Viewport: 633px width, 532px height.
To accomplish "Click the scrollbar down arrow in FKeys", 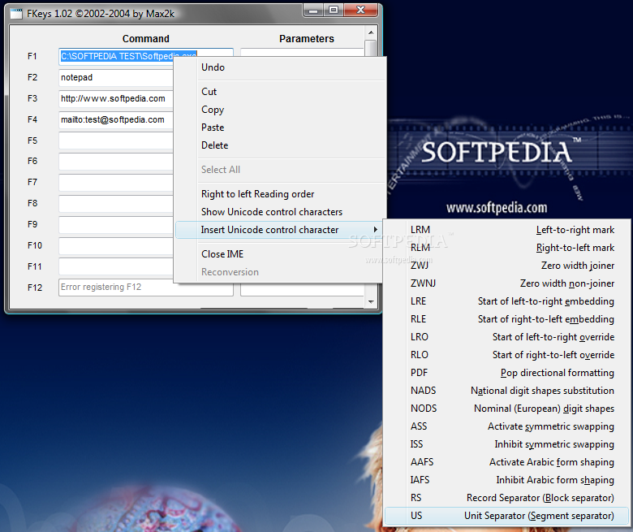I will (371, 302).
